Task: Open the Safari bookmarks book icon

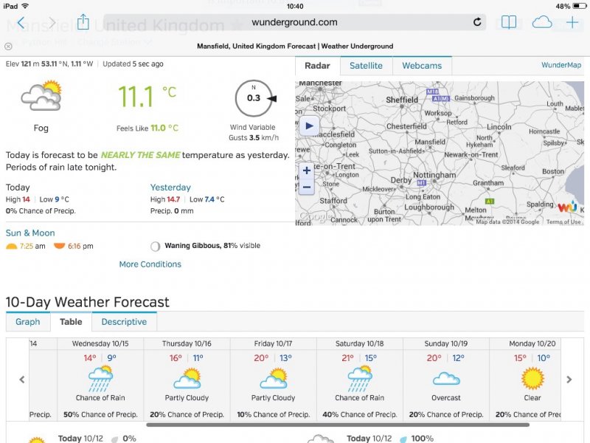Action: pos(509,22)
